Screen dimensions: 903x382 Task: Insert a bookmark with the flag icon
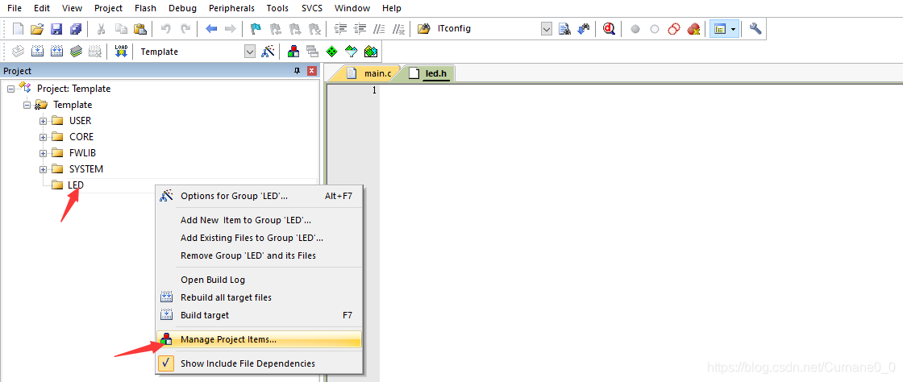point(256,29)
